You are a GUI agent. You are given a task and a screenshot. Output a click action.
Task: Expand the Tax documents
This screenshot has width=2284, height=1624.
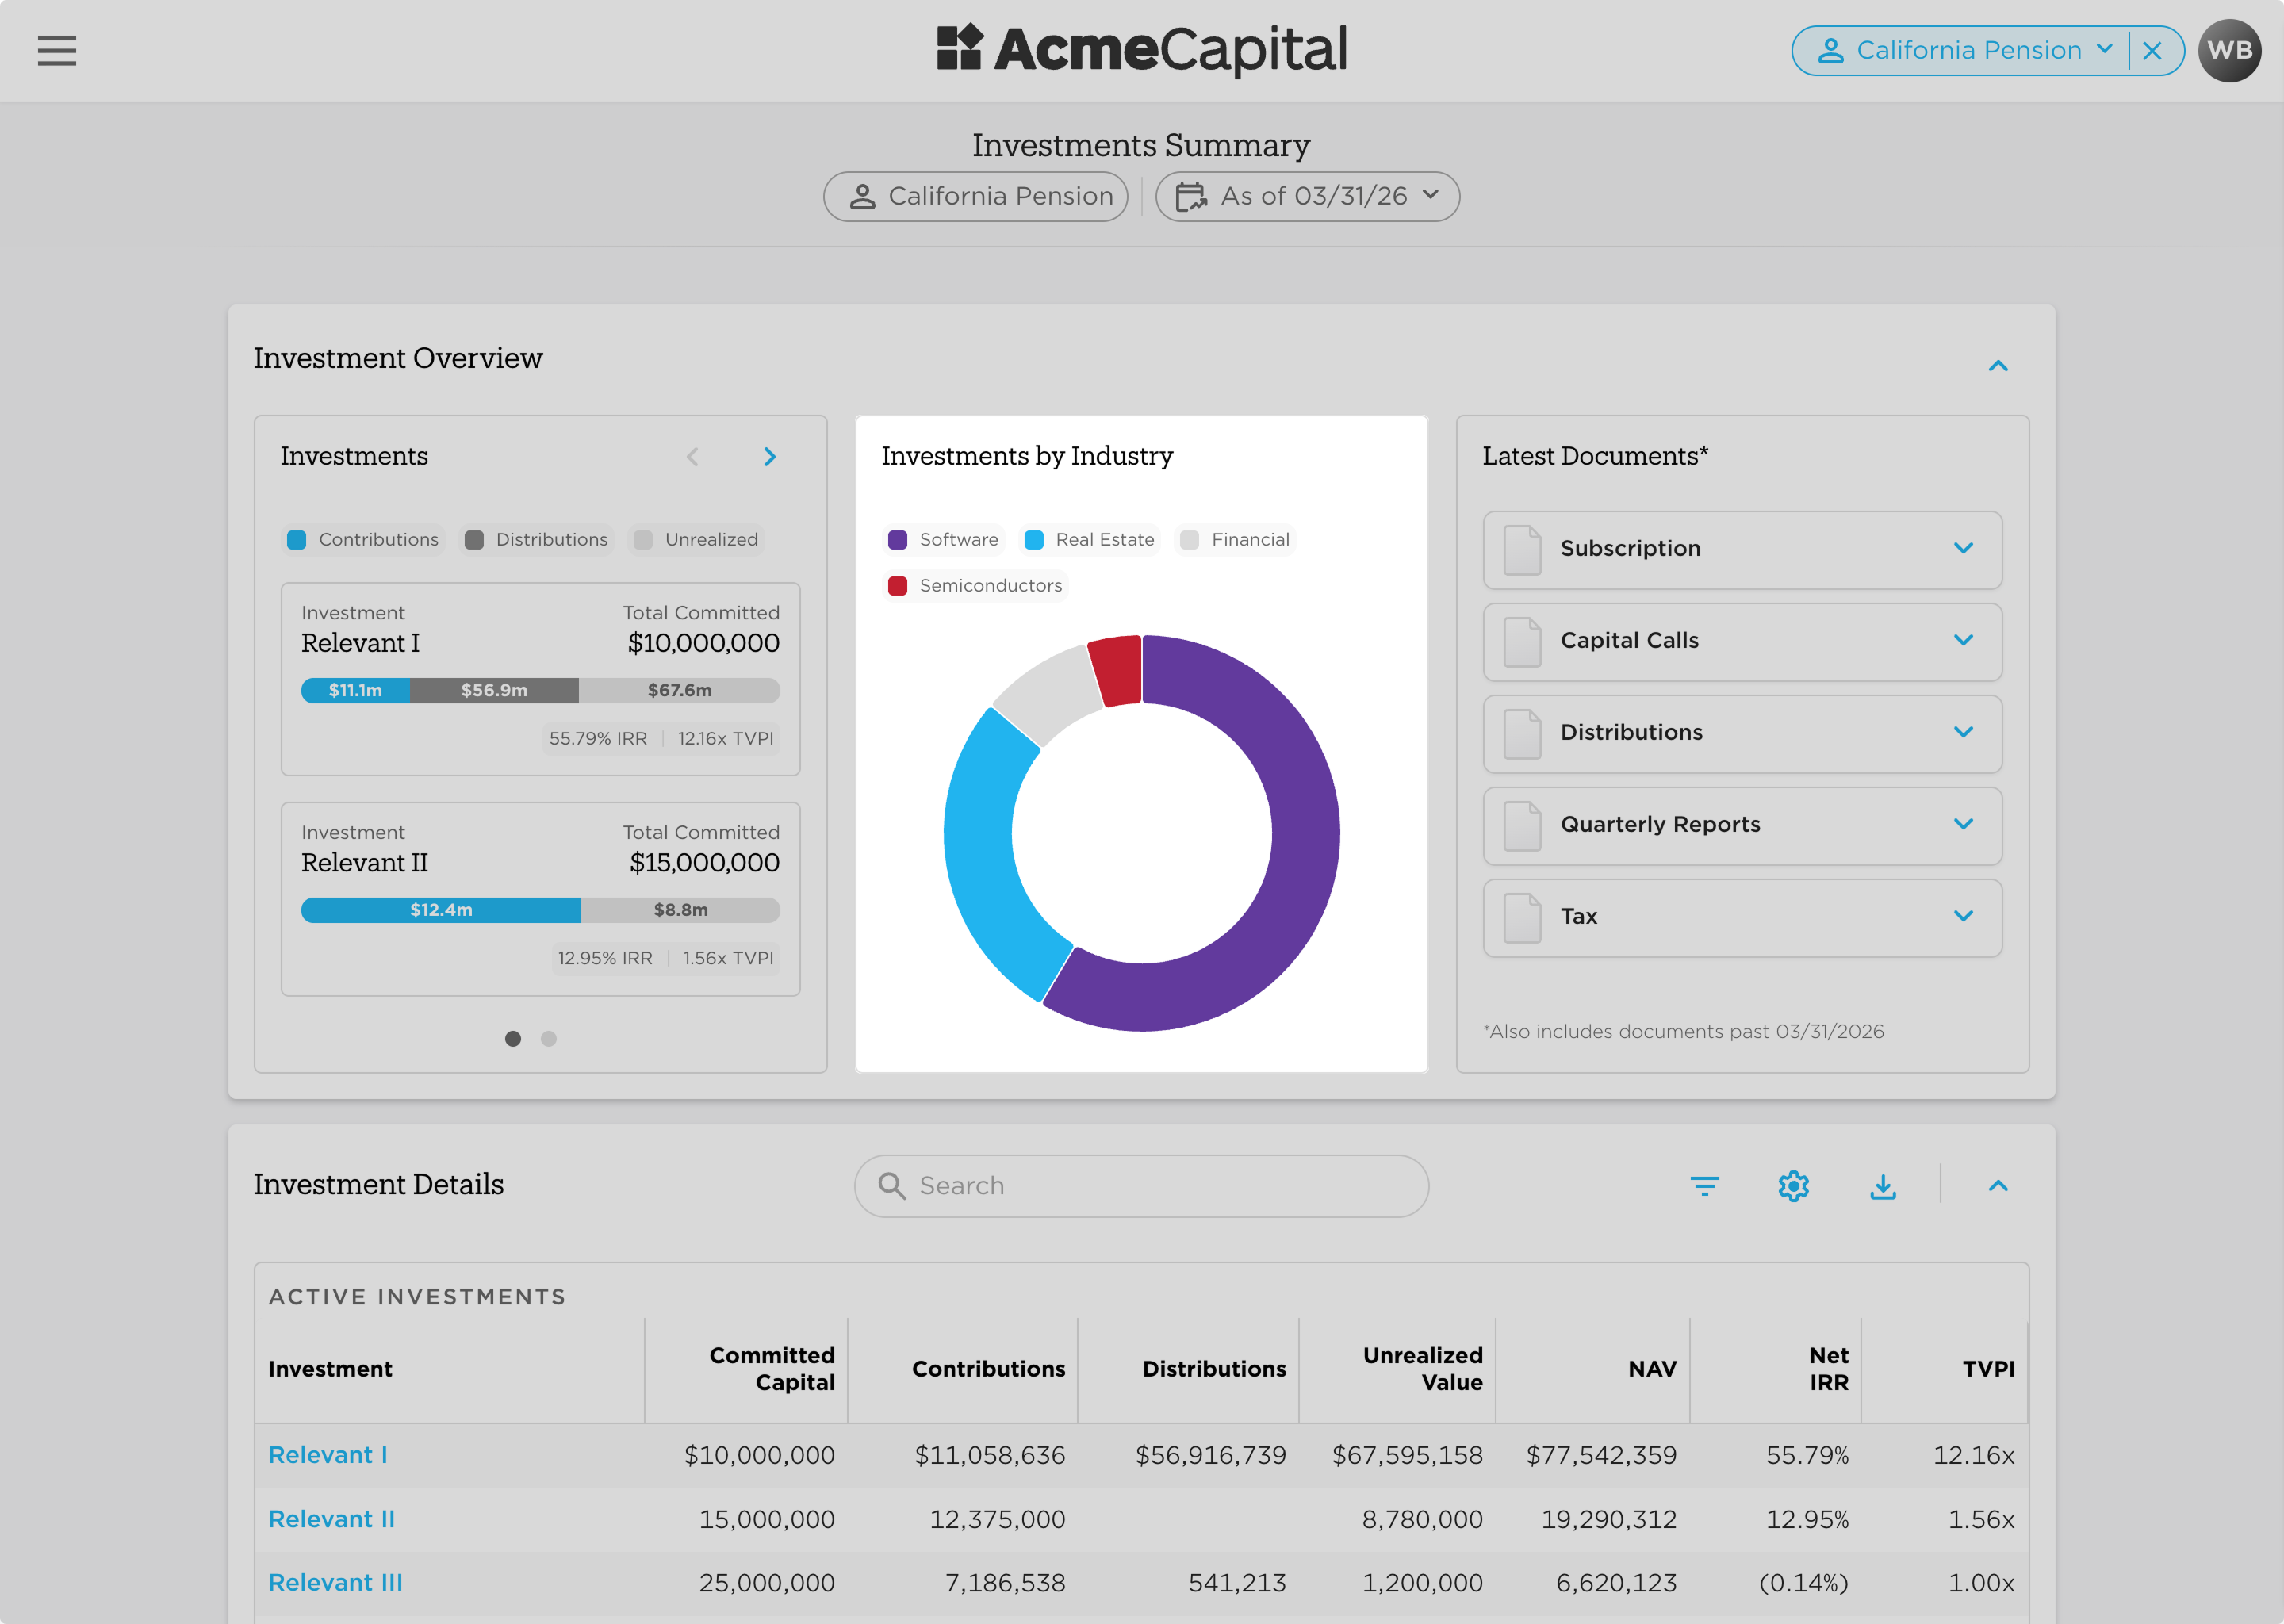pyautogui.click(x=1742, y=917)
